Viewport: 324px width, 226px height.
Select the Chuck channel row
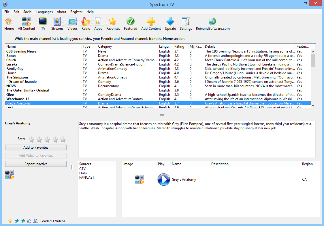[x=158, y=60]
